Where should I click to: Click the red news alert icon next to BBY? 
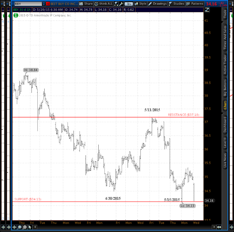(x=48, y=4)
